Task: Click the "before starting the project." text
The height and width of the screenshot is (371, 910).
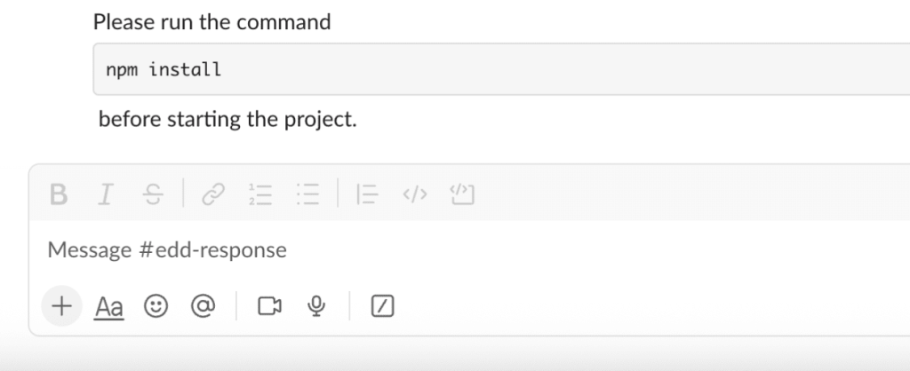Action: [x=227, y=119]
